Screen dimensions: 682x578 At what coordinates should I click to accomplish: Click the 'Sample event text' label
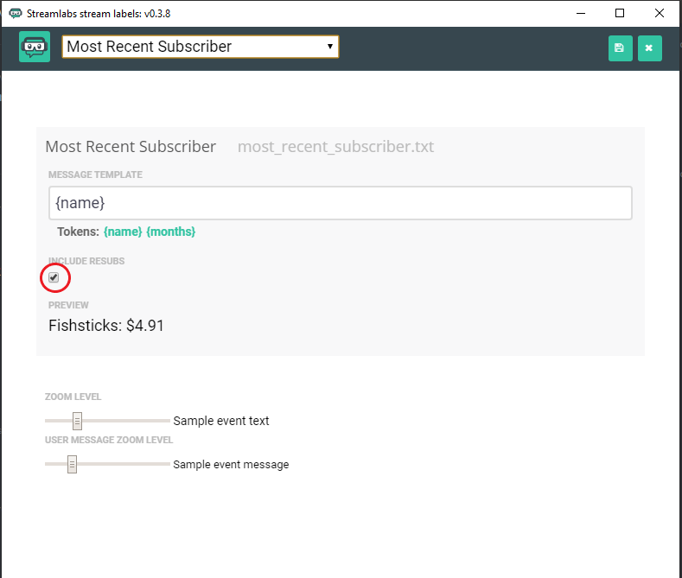(x=221, y=421)
